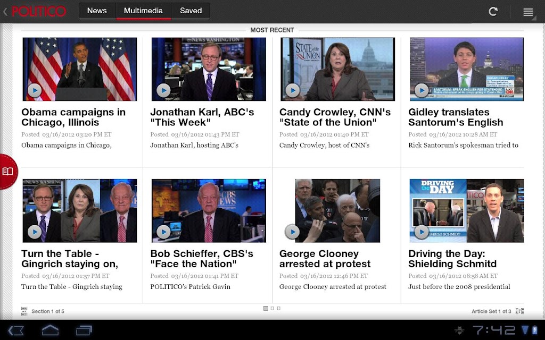Select the first page indicator dot
Viewport: 545px width, 340px height.
(266, 308)
